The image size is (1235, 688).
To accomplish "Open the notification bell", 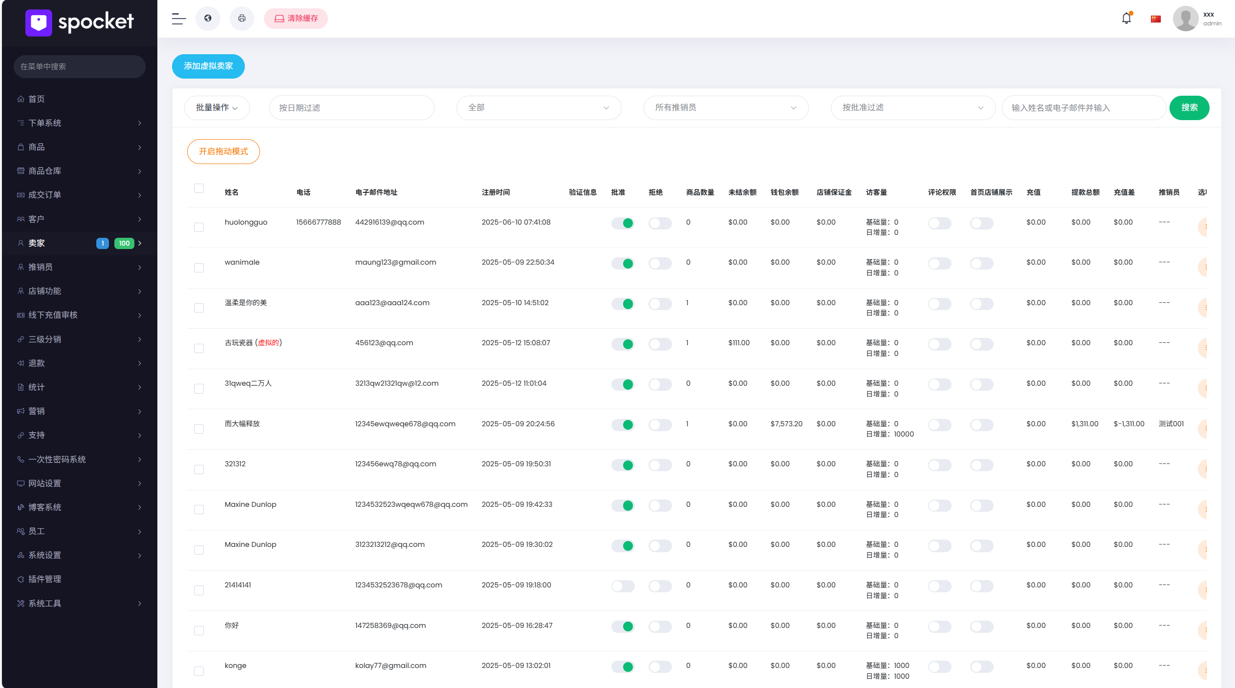I will point(1127,19).
